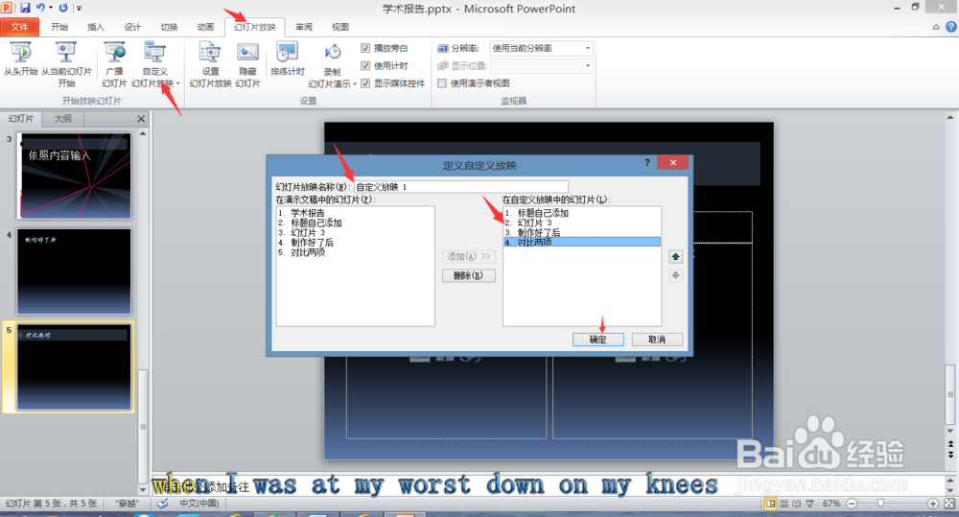Switch to the 审阅 ribbon tab

tap(304, 27)
